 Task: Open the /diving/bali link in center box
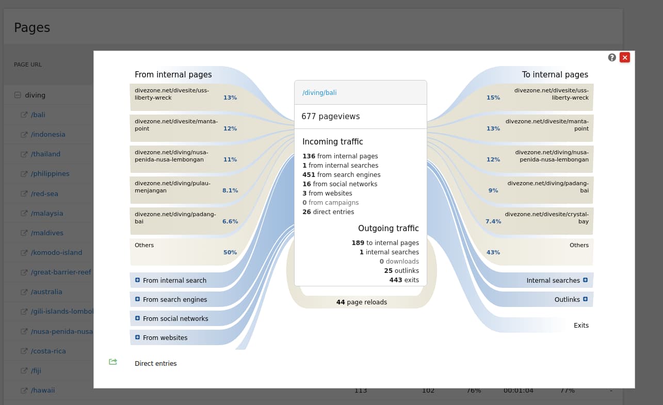pyautogui.click(x=319, y=93)
